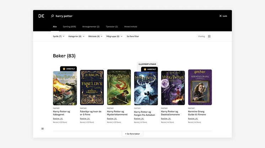
Task: Click Norsk (+10 flere) under Mysteriekammeret
Action: [x=114, y=122]
